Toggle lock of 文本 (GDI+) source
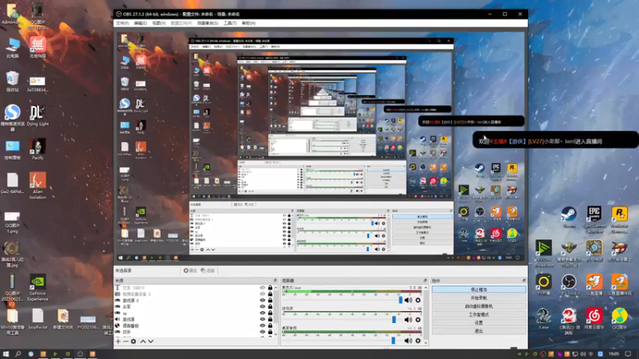 coord(270,288)
